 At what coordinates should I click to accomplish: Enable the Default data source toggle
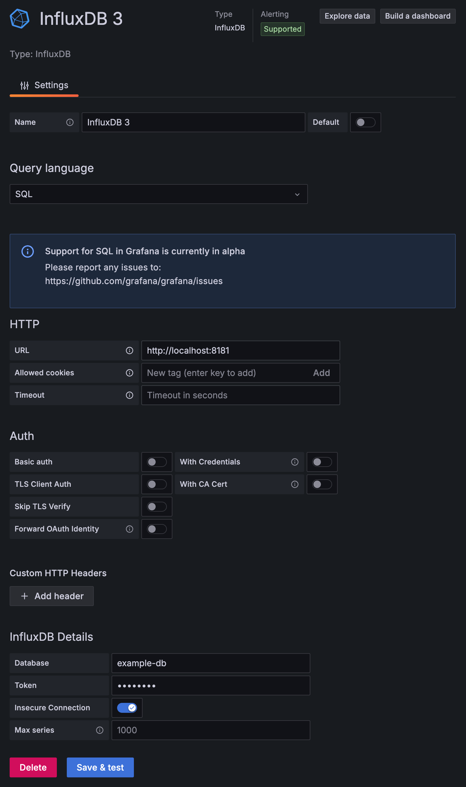point(365,122)
